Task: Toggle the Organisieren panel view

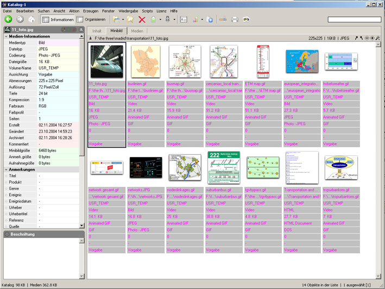Action: (x=91, y=20)
